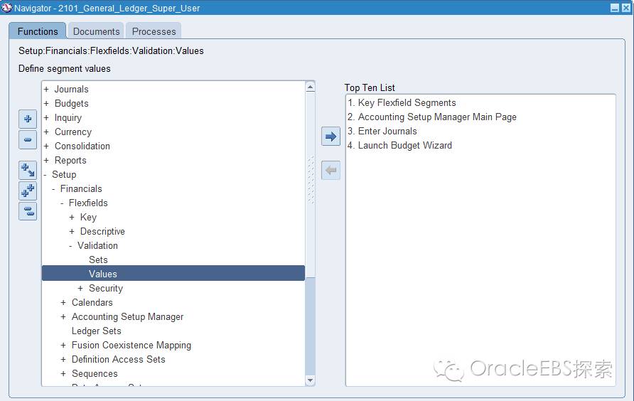Expand the Sequences node
The width and height of the screenshot is (634, 401).
63,373
